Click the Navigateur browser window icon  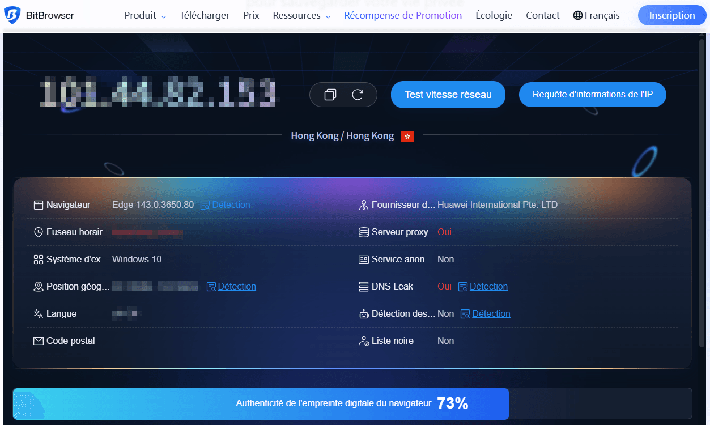pos(39,205)
